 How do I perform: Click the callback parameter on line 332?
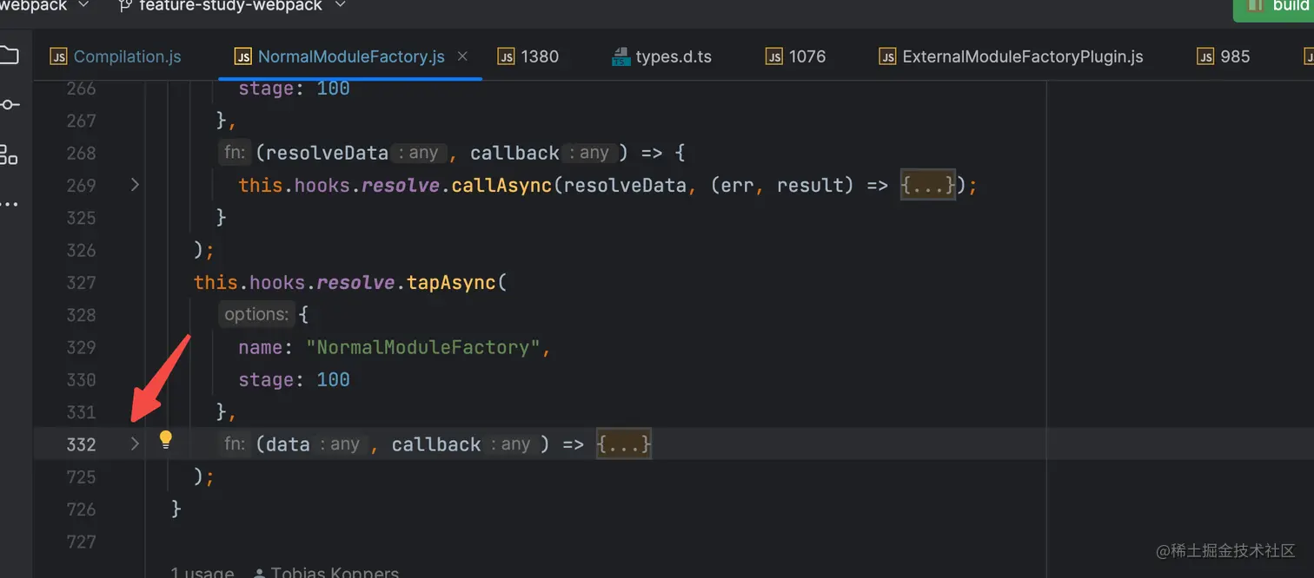click(x=436, y=444)
